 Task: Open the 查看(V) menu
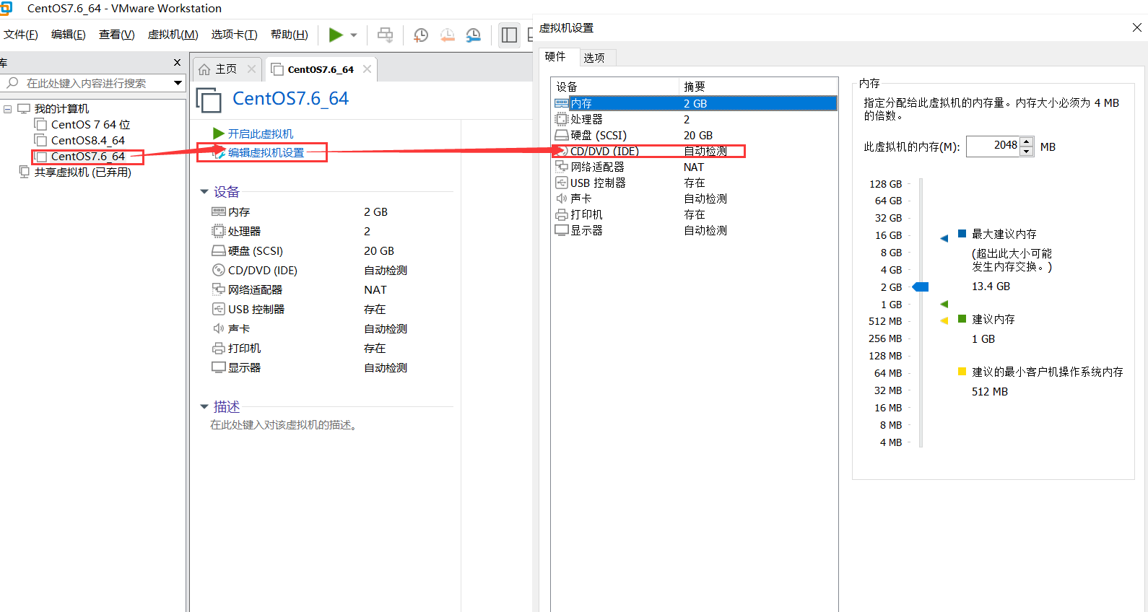(117, 35)
